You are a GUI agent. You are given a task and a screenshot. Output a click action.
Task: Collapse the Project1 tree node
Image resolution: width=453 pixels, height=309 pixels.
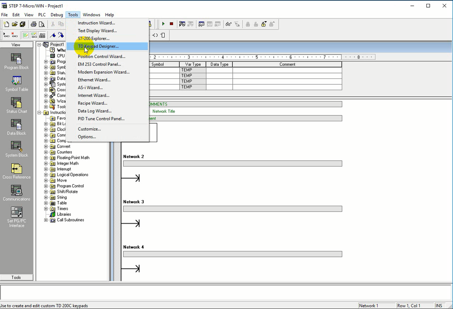(x=39, y=44)
